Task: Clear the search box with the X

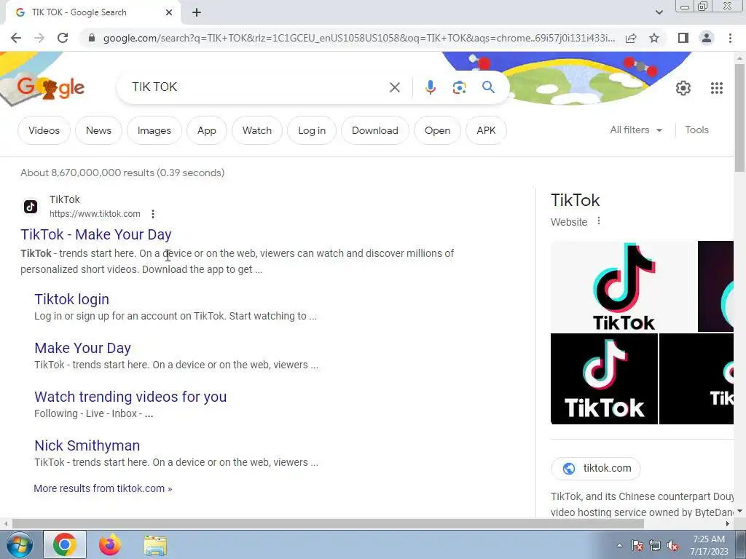Action: (x=394, y=87)
